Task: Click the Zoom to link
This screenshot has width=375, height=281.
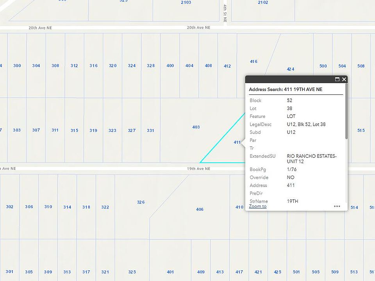Action: [x=257, y=206]
